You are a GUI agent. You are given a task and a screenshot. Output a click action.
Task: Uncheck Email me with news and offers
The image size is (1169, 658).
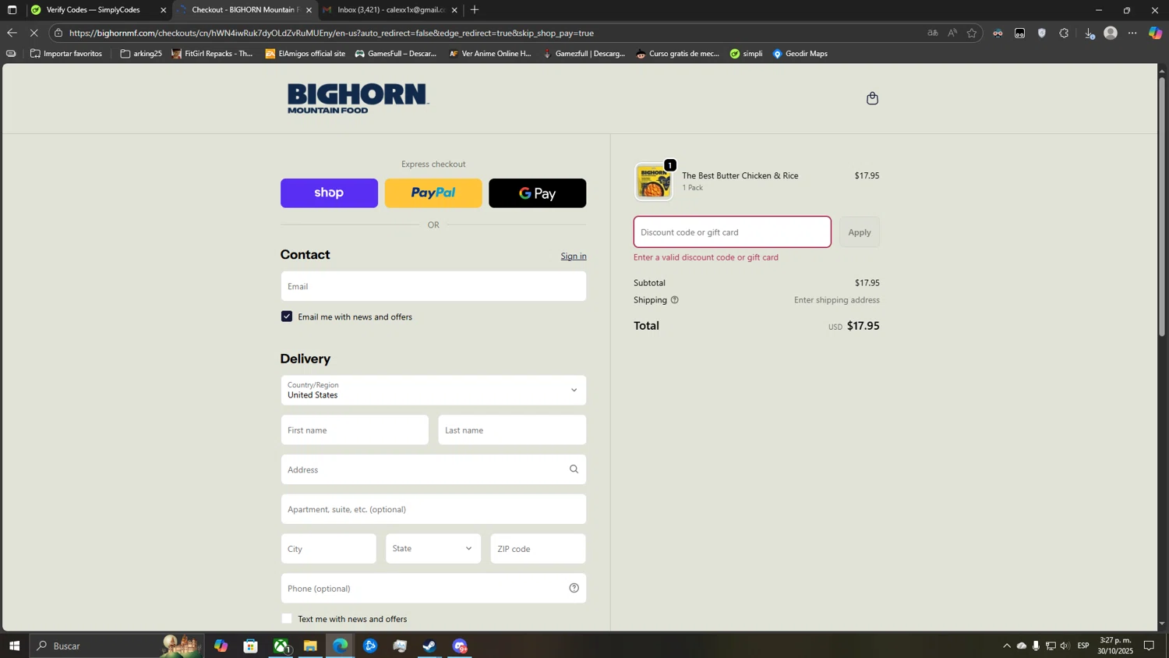tap(287, 317)
